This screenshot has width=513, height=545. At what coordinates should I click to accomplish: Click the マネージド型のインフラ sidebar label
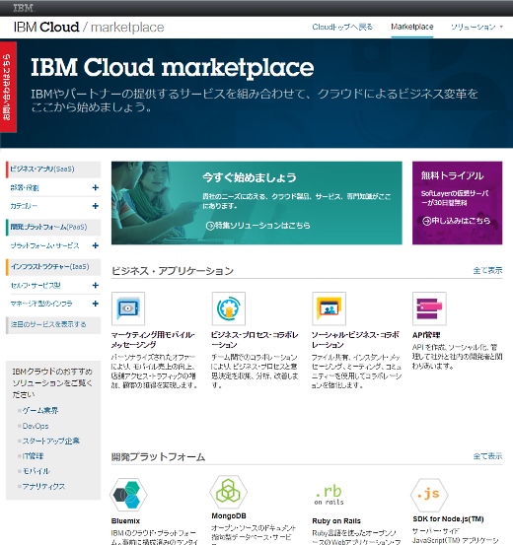41,304
